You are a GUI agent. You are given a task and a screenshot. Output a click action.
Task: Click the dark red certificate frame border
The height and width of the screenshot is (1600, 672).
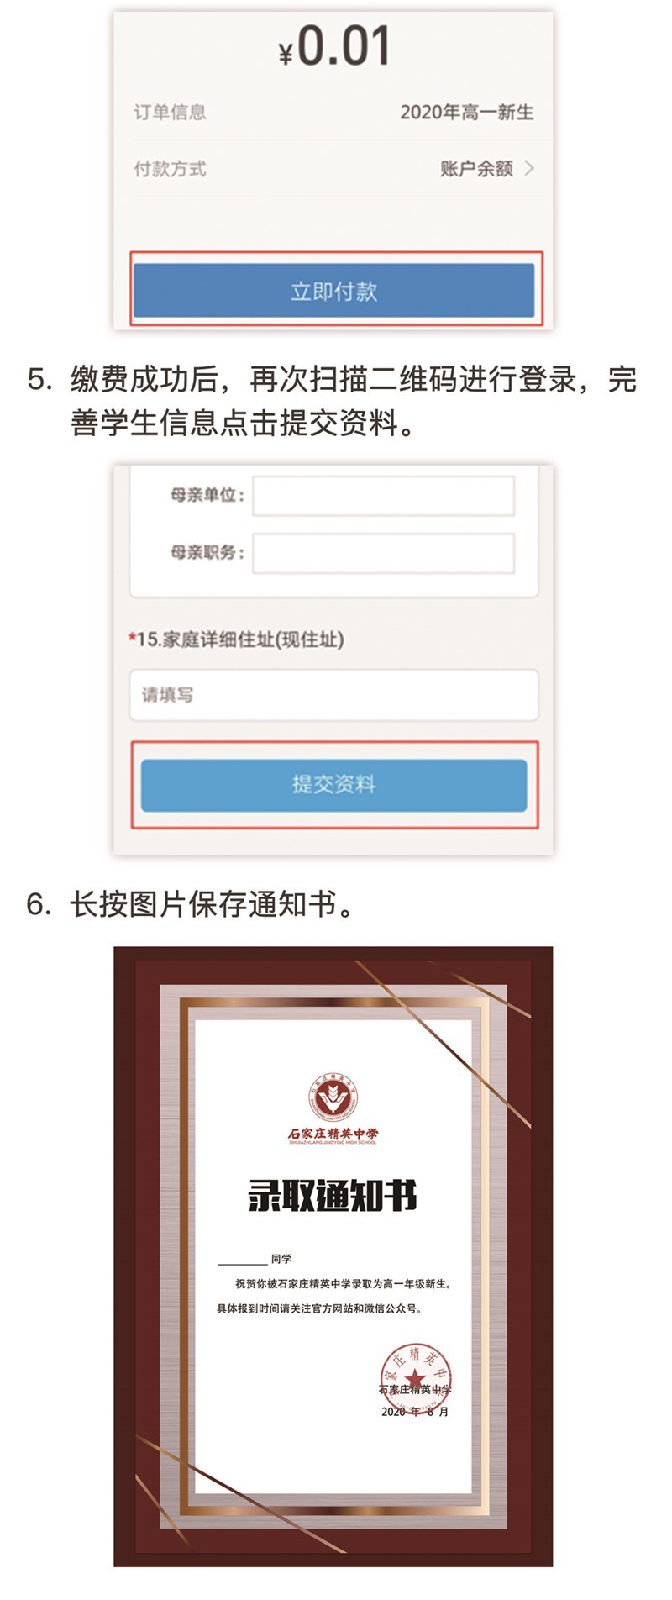[124, 1261]
